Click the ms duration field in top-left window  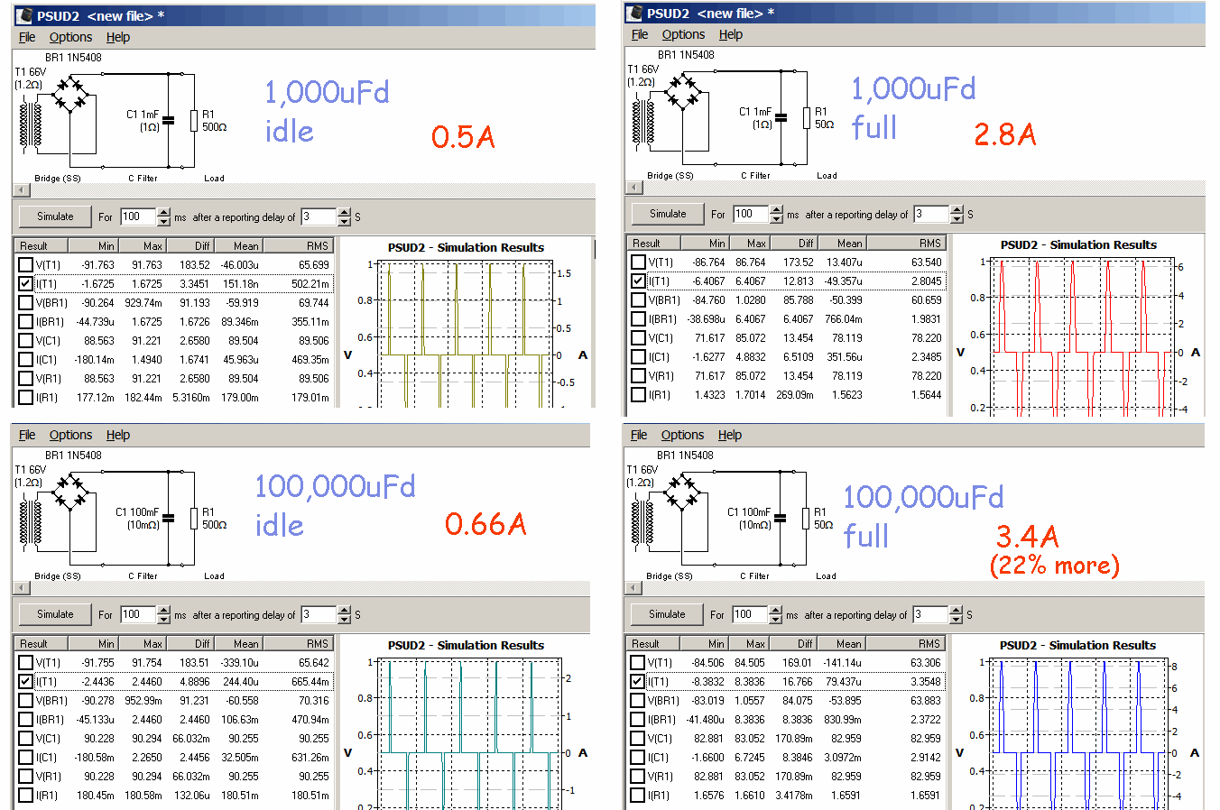[x=138, y=216]
